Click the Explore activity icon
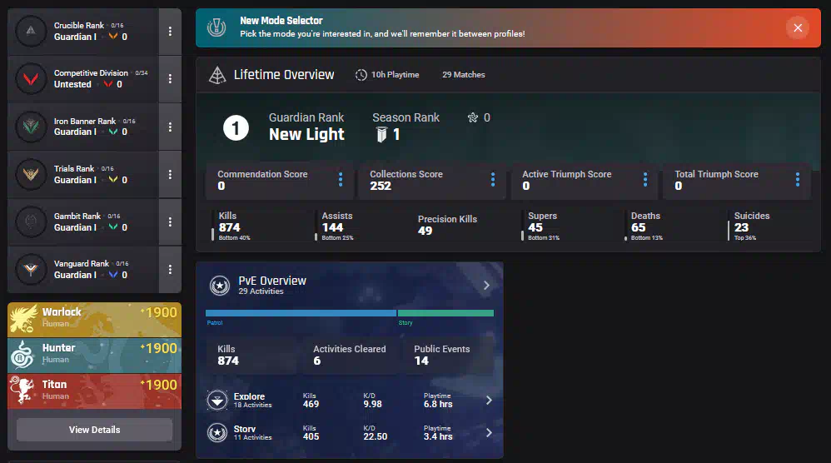This screenshot has height=463, width=831. 217,401
